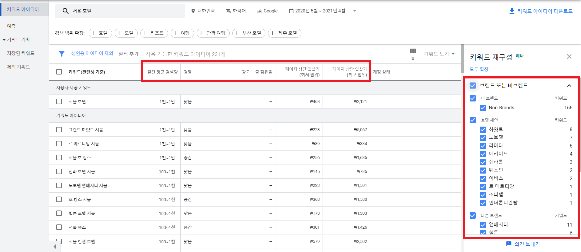The height and width of the screenshot is (252, 581).
Task: Click the keyword table vertical scrollbar
Action: (x=462, y=59)
